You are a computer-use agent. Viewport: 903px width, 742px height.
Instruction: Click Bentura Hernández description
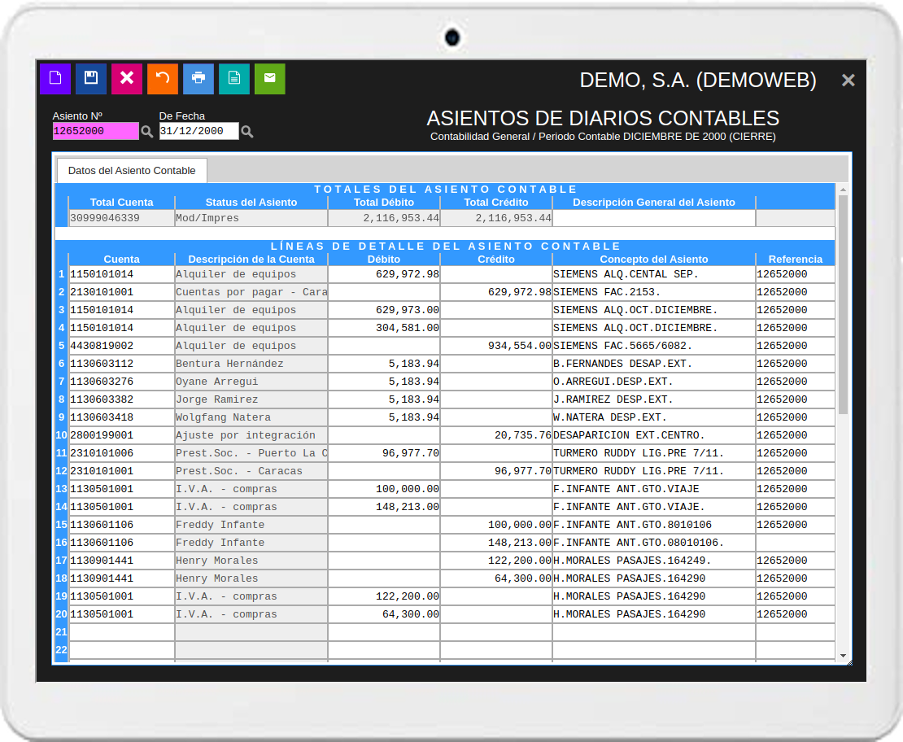pos(251,364)
